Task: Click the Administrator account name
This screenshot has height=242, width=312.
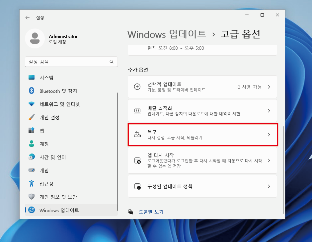Action: coord(63,36)
